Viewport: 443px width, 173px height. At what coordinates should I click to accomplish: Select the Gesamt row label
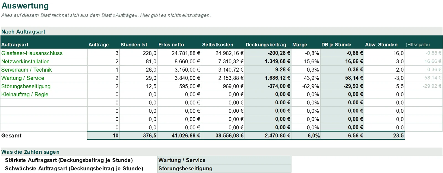[11, 136]
